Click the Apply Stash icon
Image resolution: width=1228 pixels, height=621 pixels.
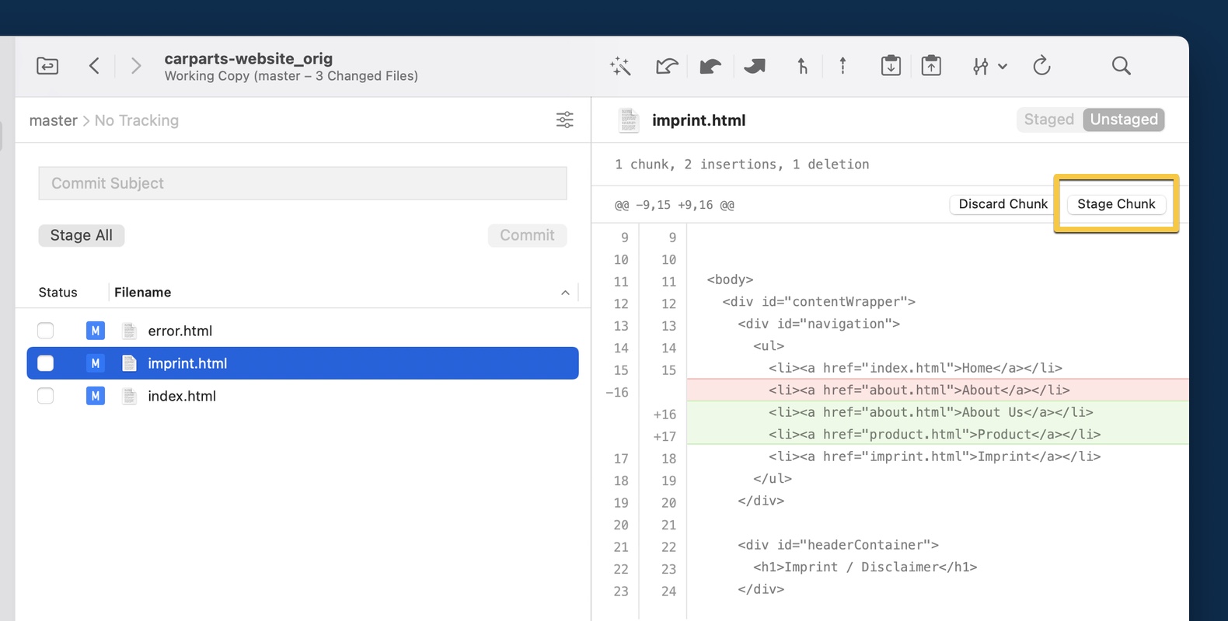point(931,66)
